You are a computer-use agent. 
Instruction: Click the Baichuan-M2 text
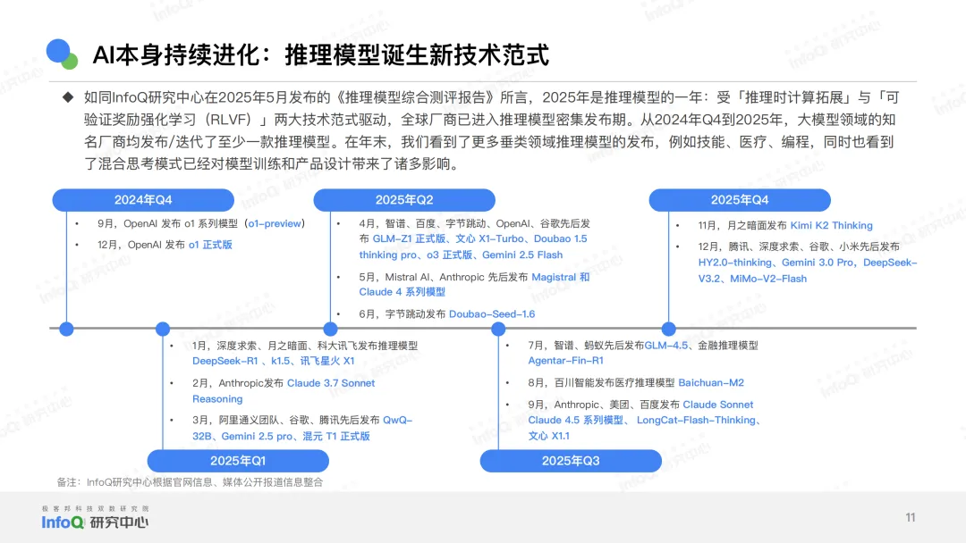(x=711, y=382)
